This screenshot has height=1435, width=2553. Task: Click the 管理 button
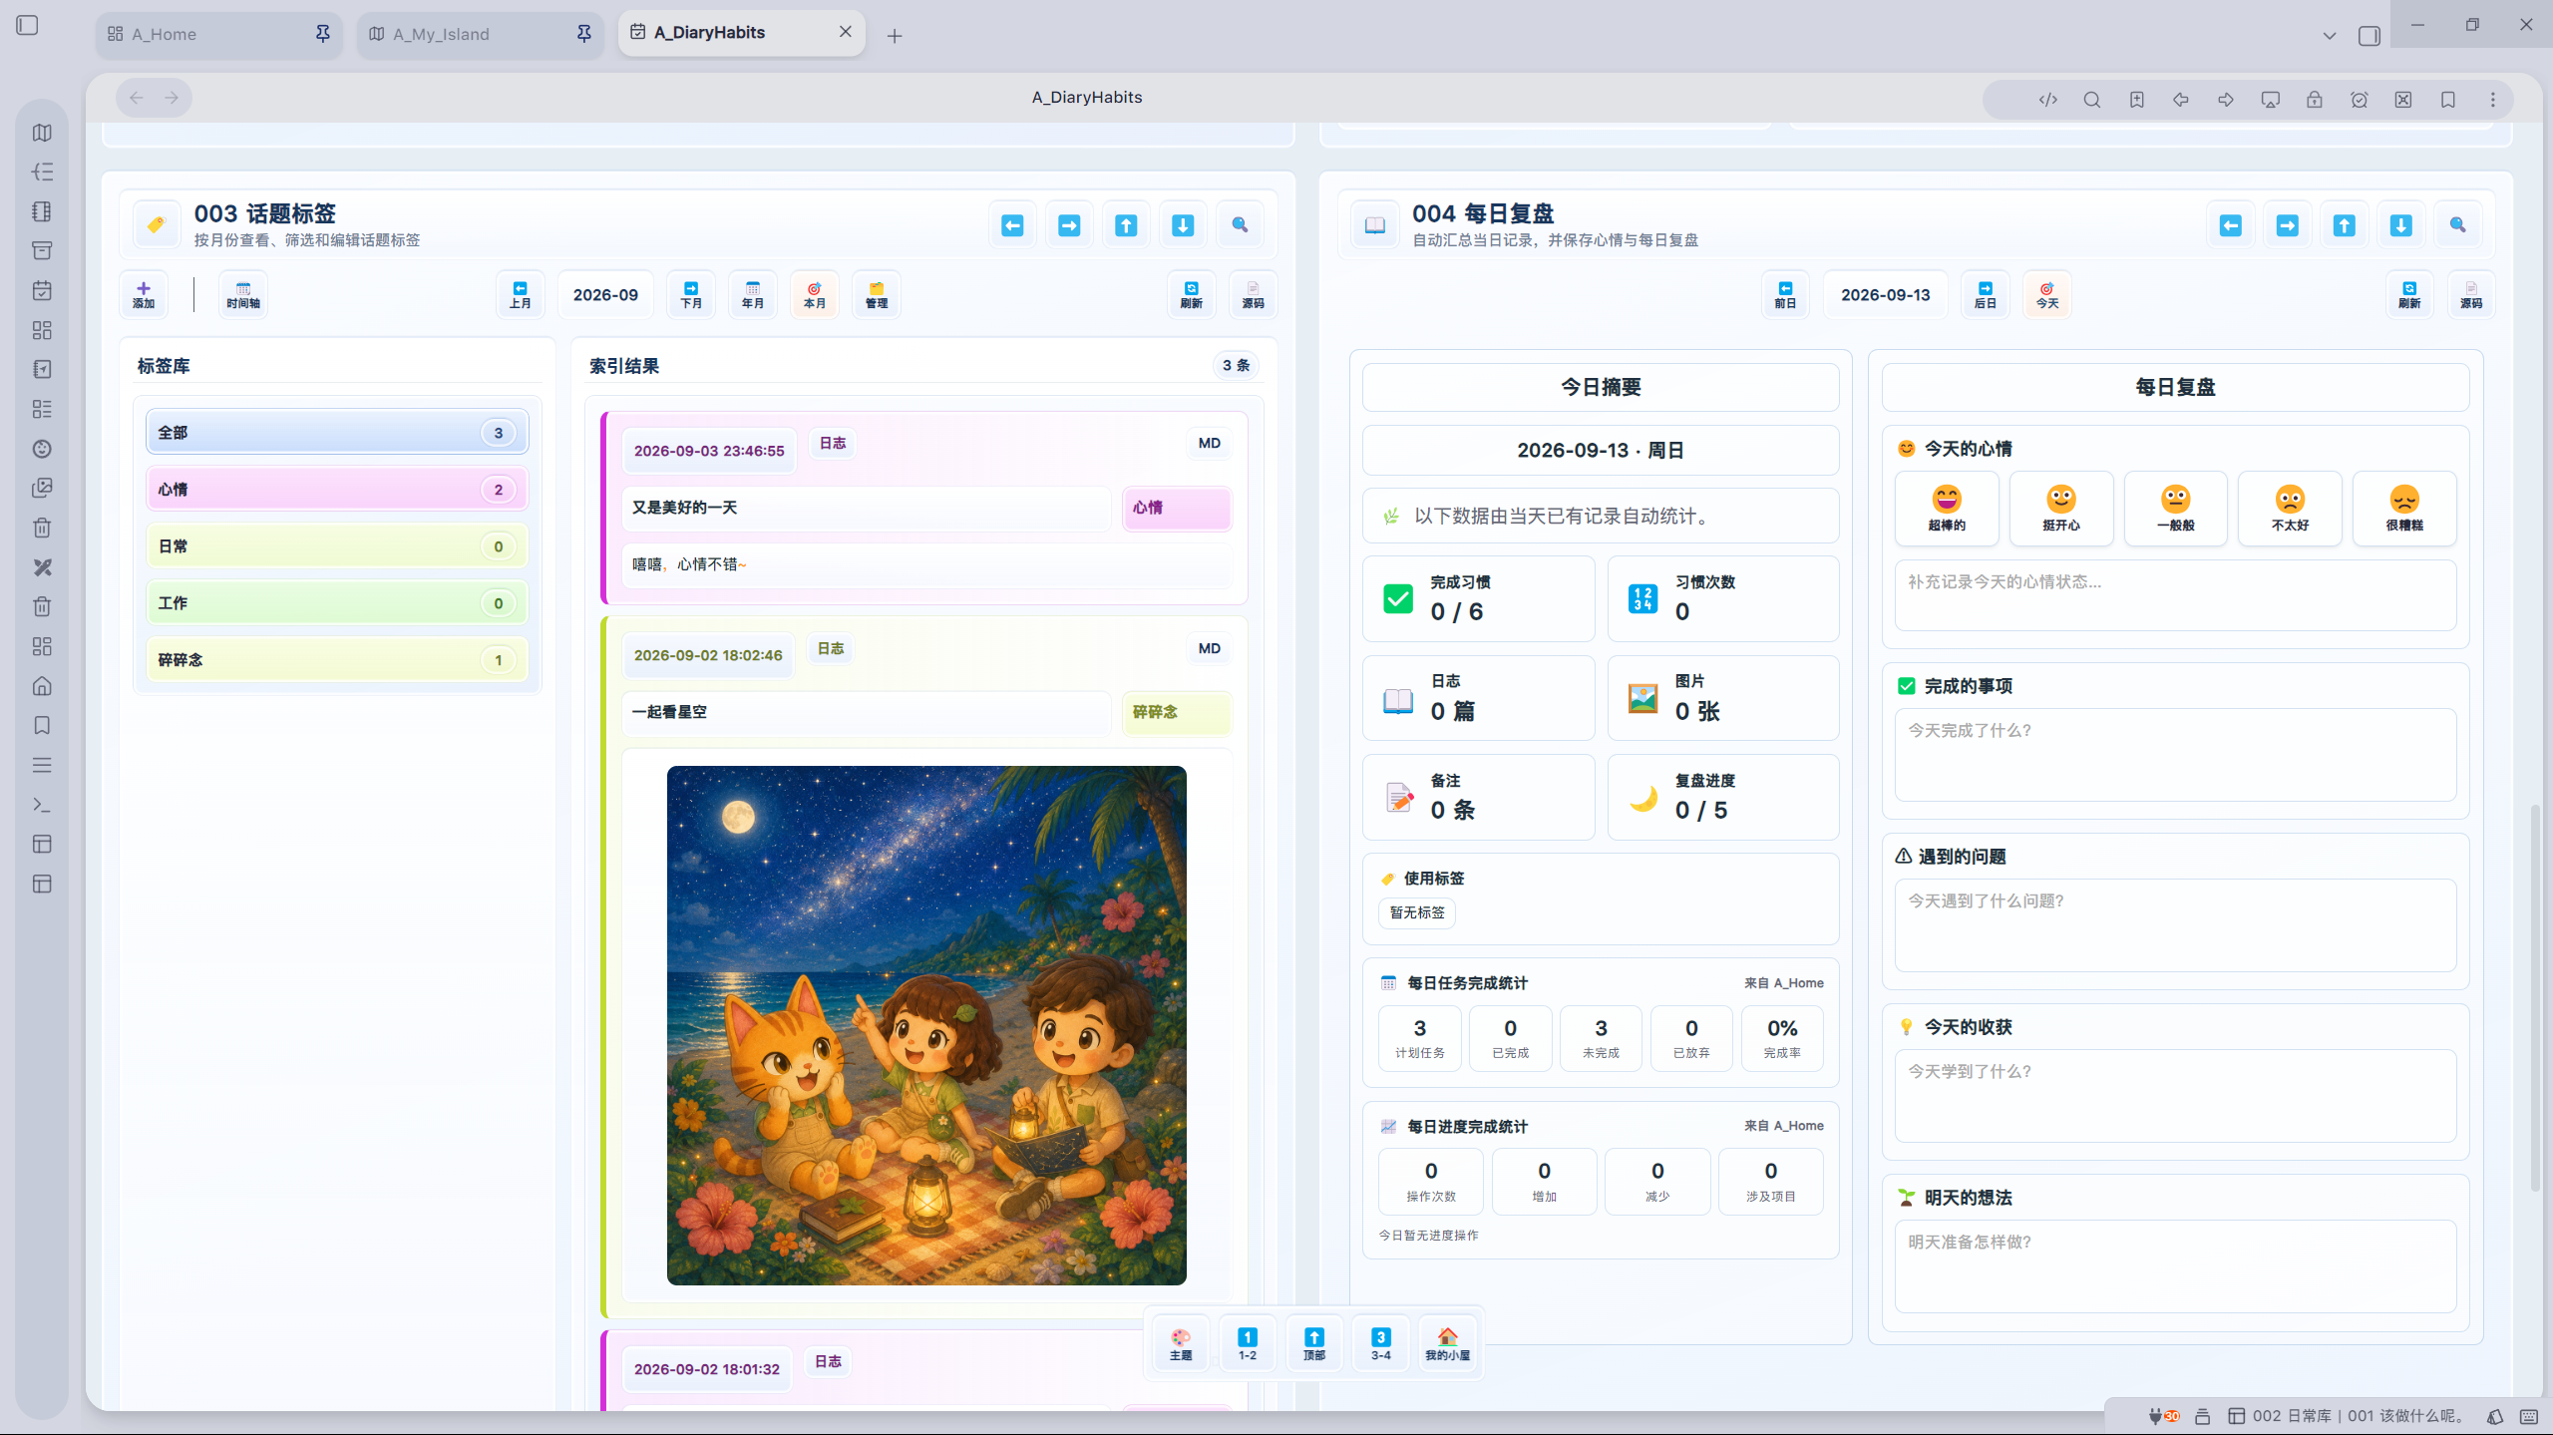[x=877, y=295]
